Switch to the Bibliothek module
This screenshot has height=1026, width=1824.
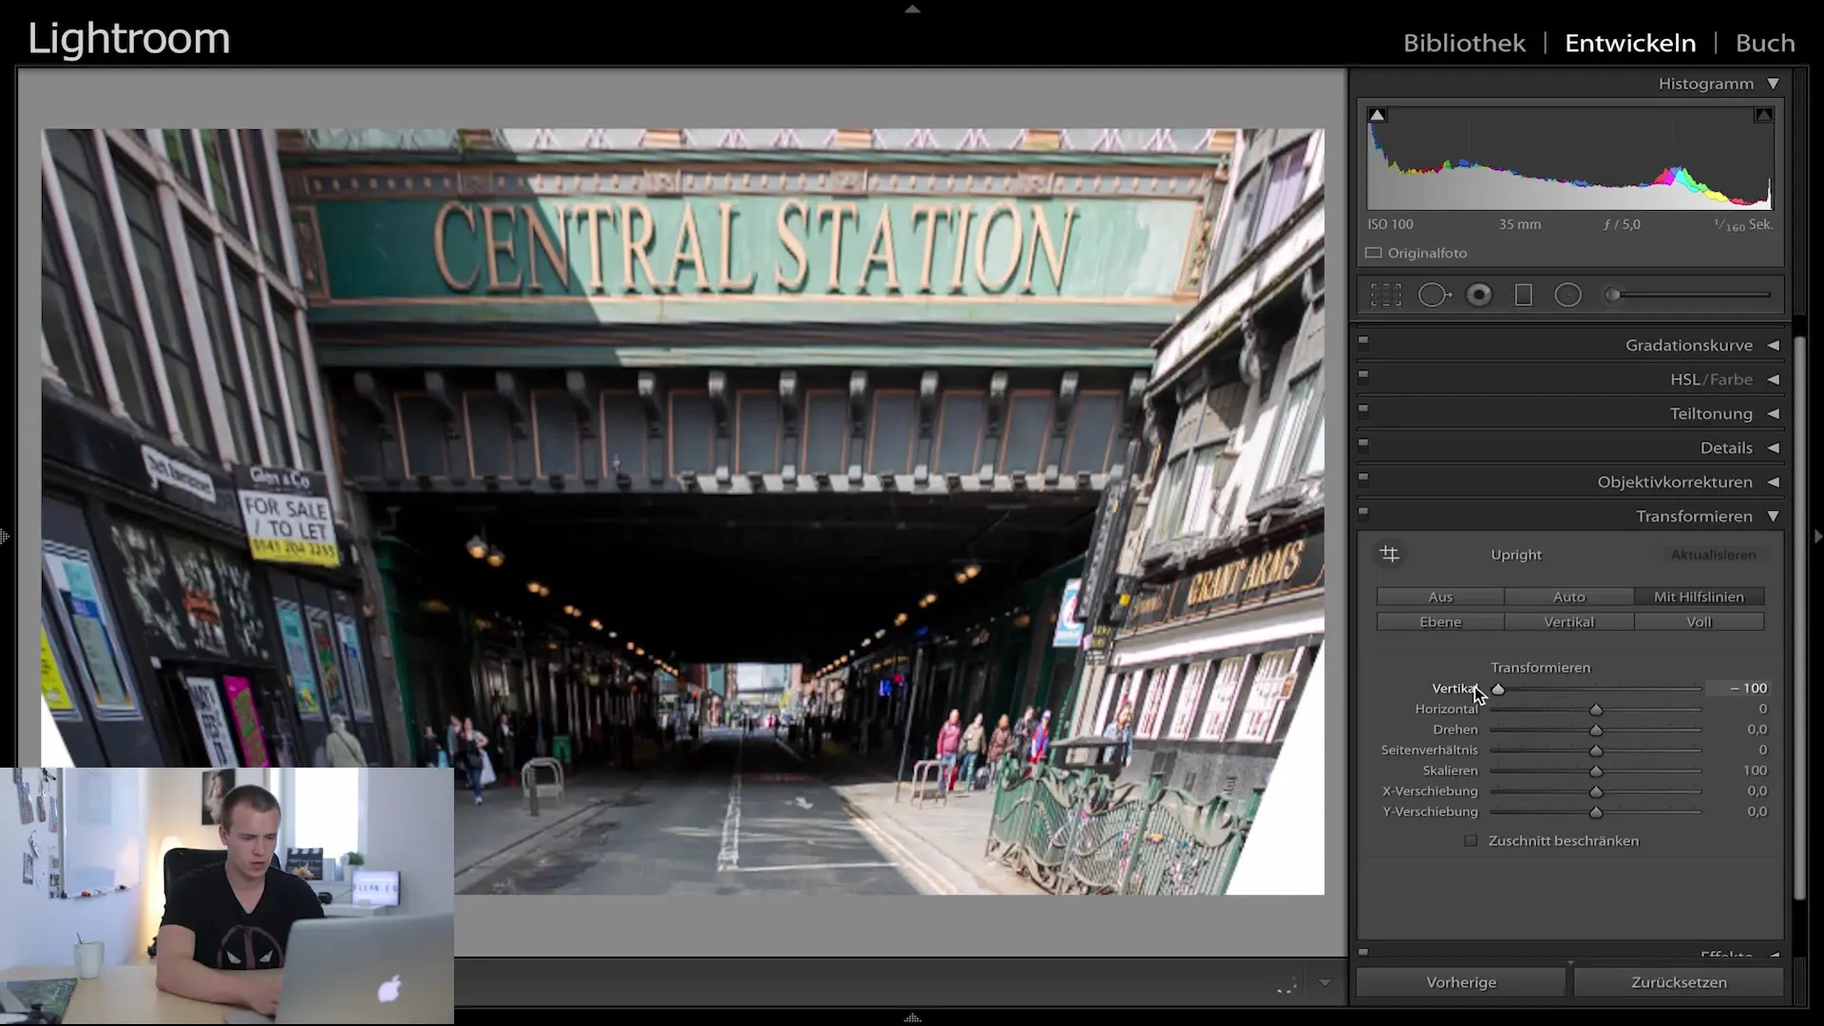(x=1464, y=43)
